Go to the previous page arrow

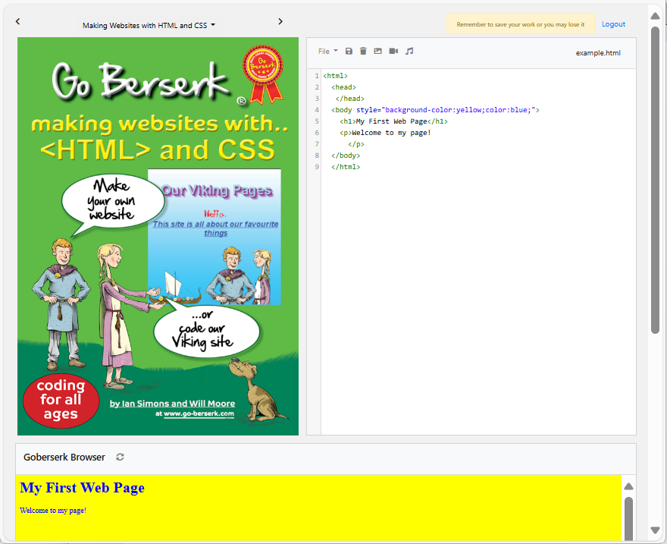pos(18,21)
